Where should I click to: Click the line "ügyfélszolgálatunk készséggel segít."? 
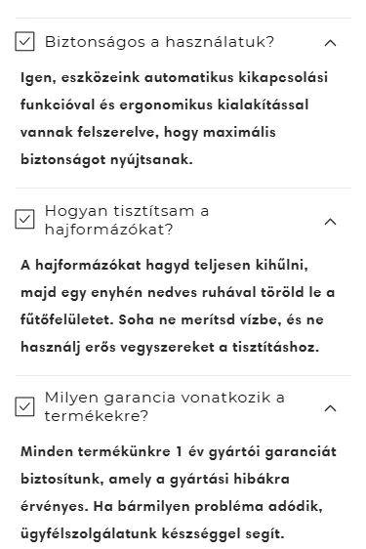[152, 534]
